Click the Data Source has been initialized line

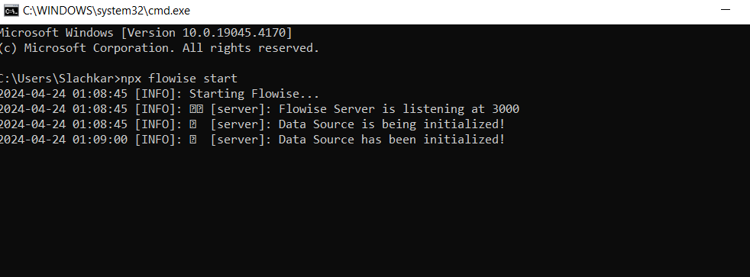[252, 140]
